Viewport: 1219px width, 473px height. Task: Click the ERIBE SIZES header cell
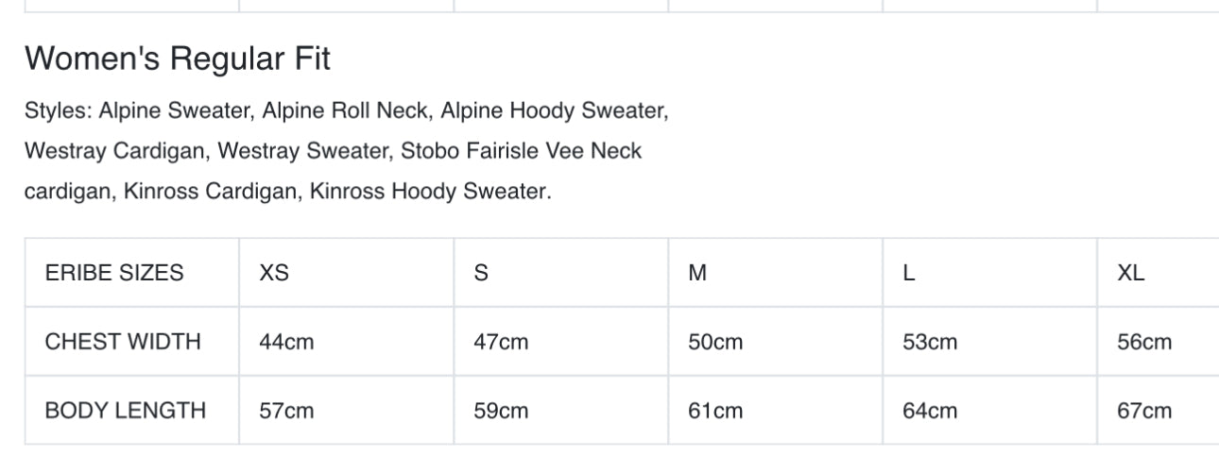point(113,273)
